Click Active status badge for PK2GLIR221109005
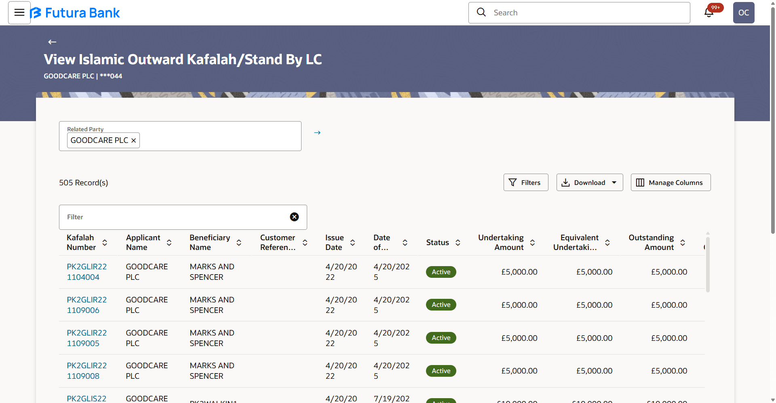 (x=441, y=338)
